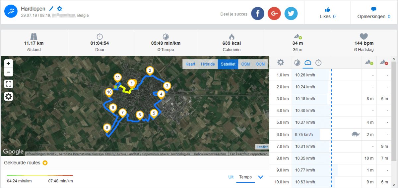Zoom out on the map
Viewport: 398px width, 188px height.
pos(8,72)
